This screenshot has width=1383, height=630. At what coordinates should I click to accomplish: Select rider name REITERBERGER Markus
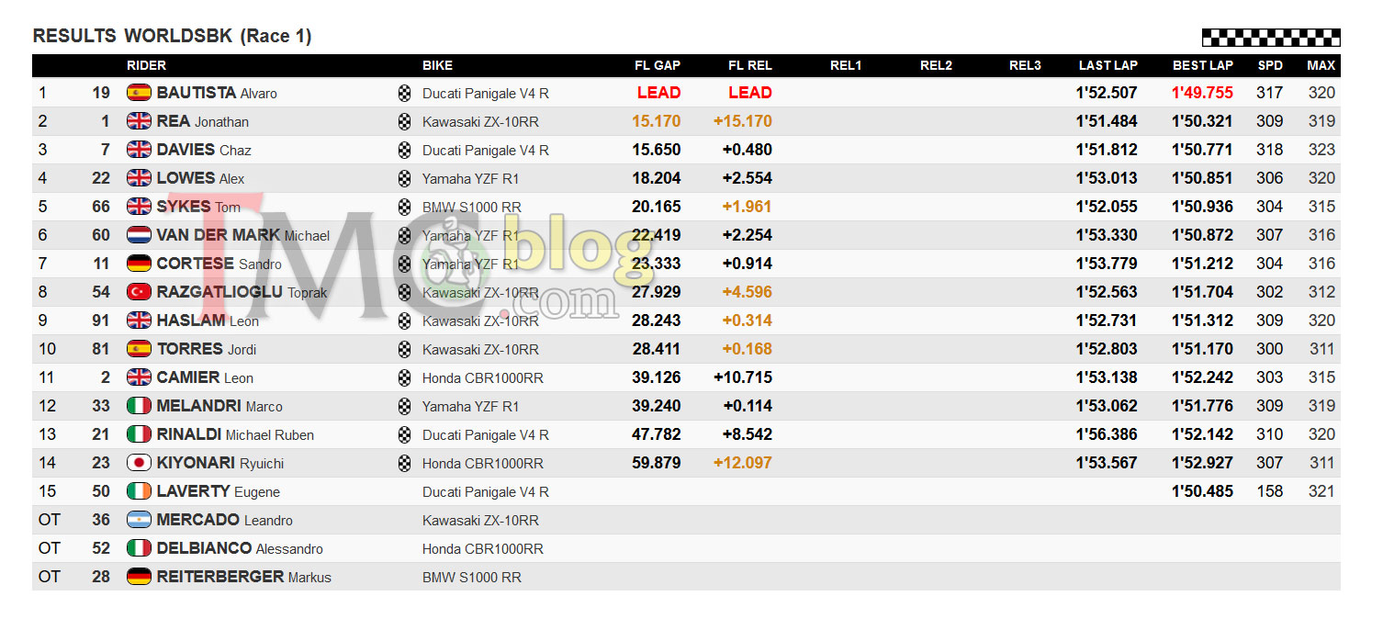244,577
